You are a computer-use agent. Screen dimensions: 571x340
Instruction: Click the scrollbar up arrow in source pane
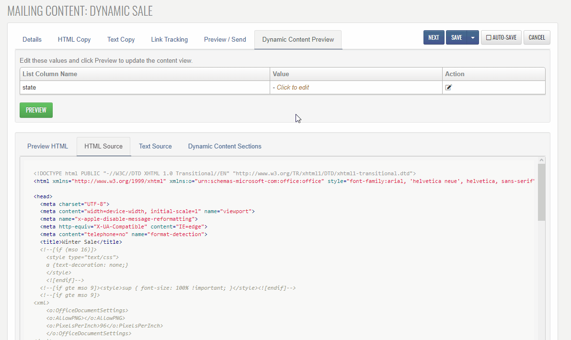[x=541, y=160]
